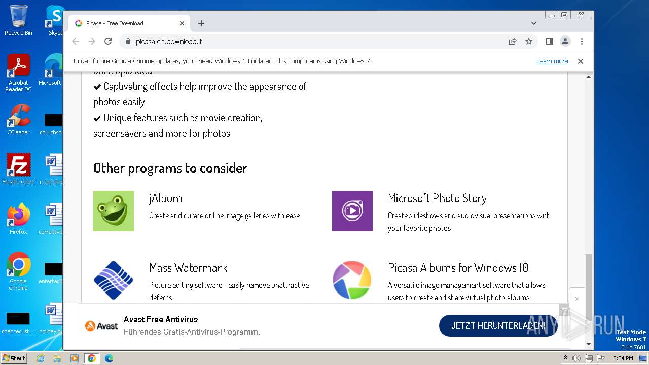
Task: Click the Microsoft Photo Story purple icon
Action: 352,211
